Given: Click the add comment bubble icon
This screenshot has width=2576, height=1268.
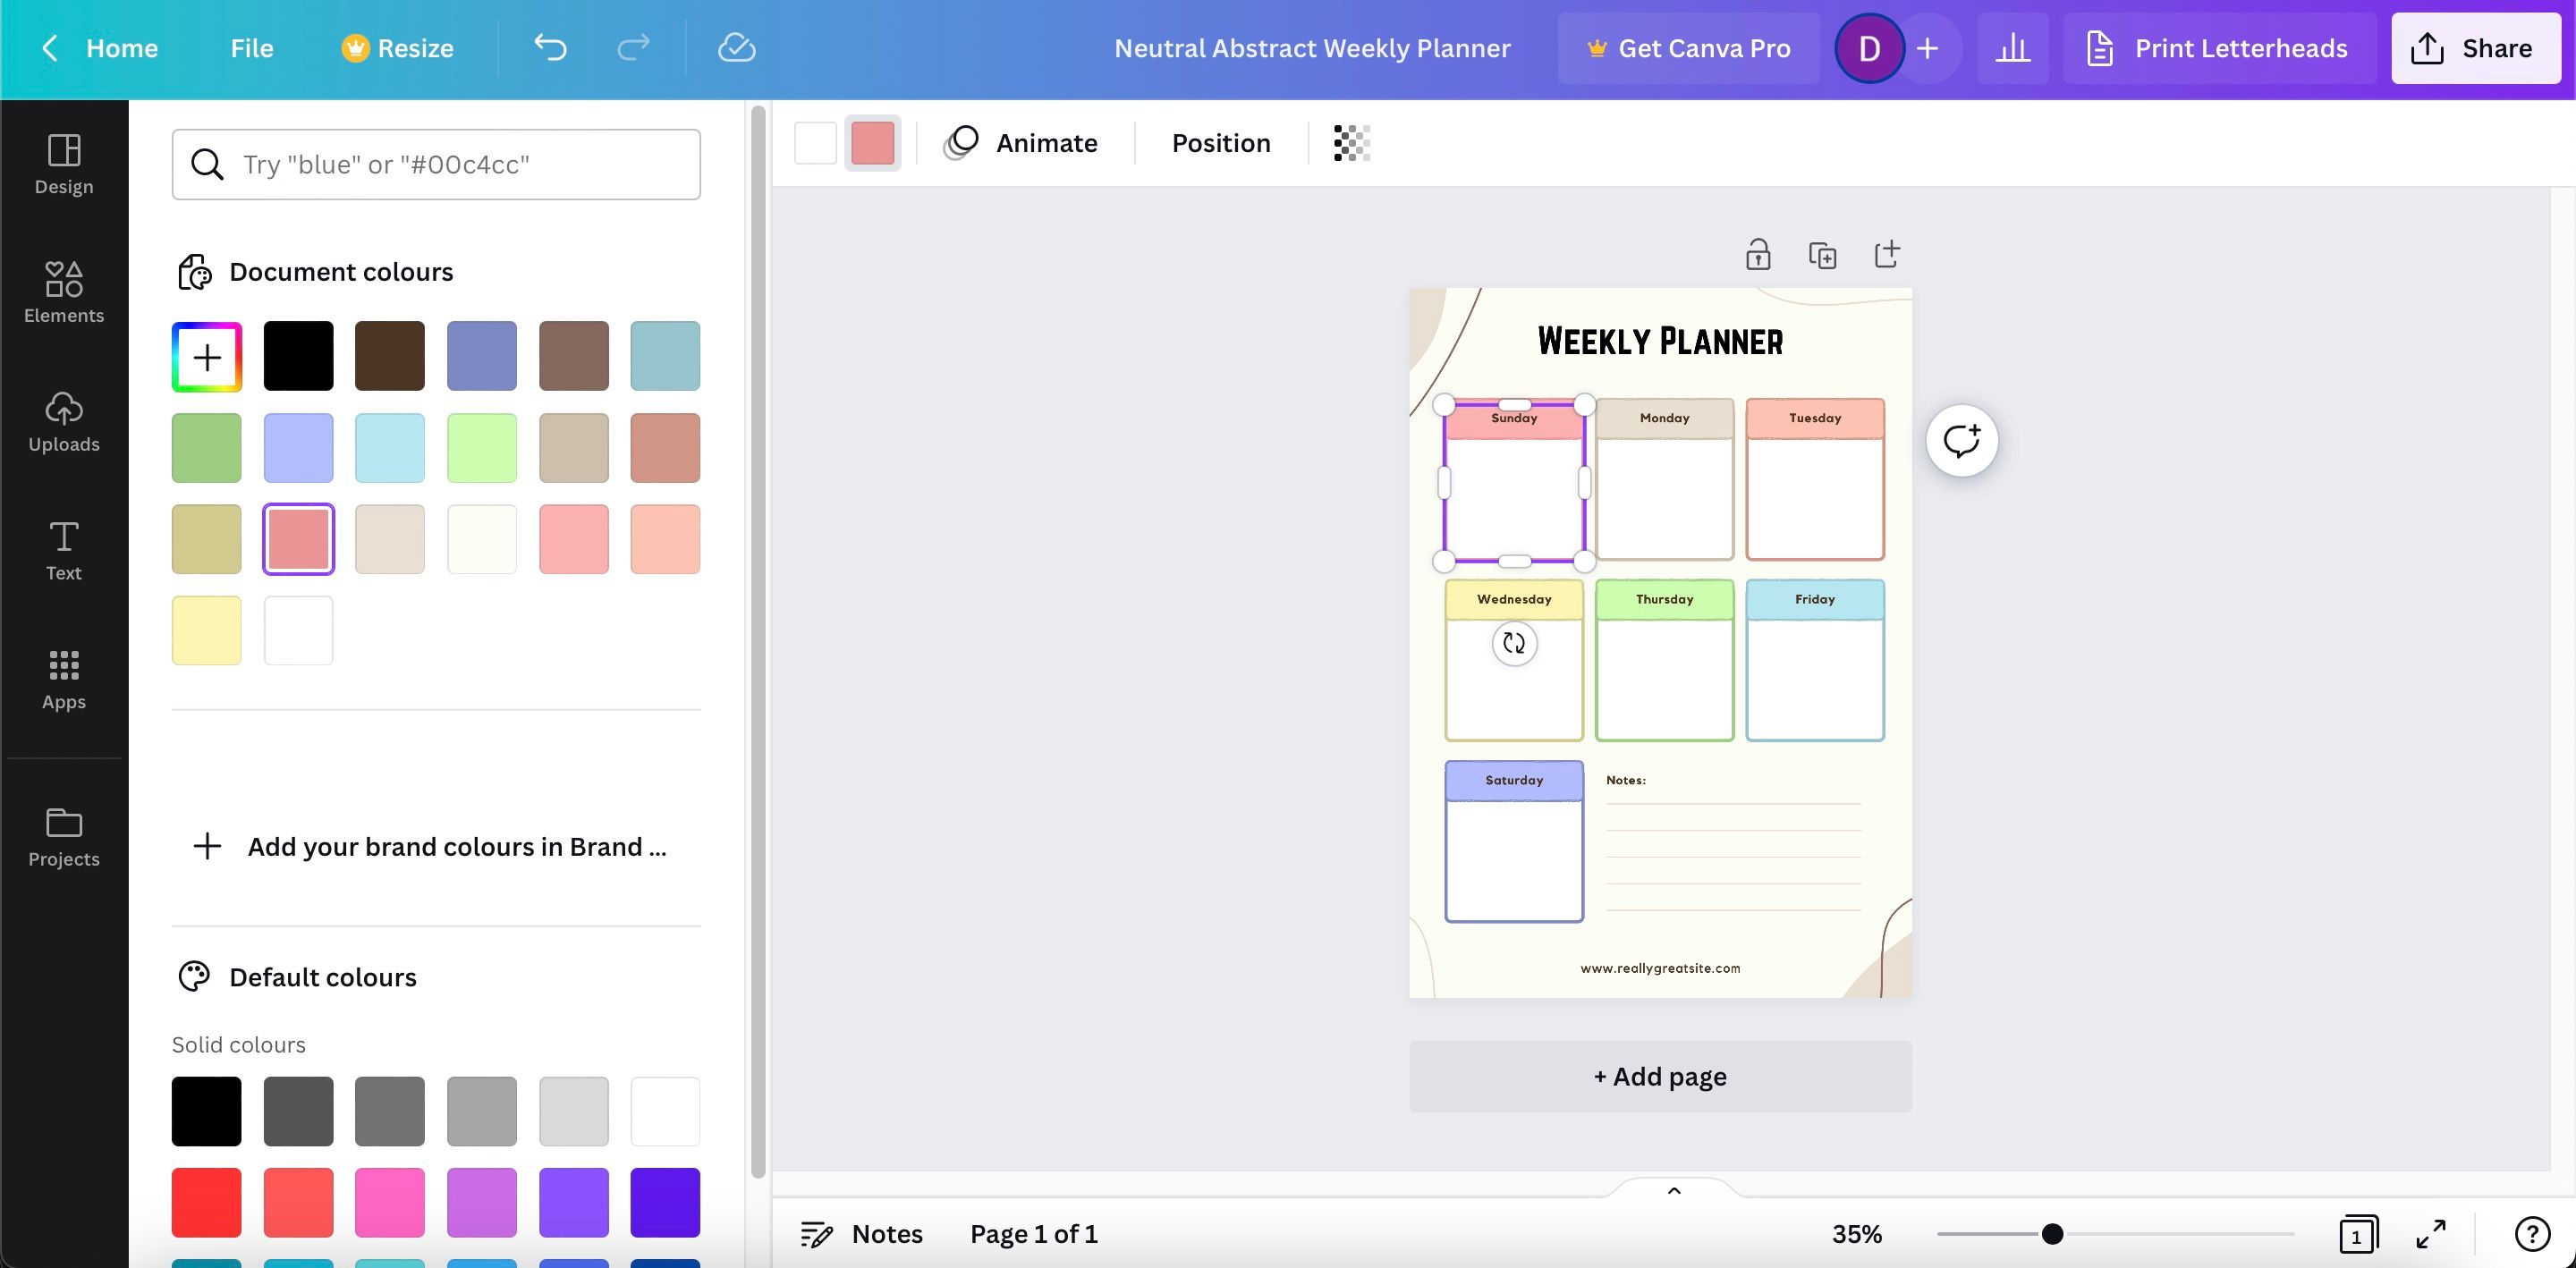Looking at the screenshot, I should [x=1961, y=440].
